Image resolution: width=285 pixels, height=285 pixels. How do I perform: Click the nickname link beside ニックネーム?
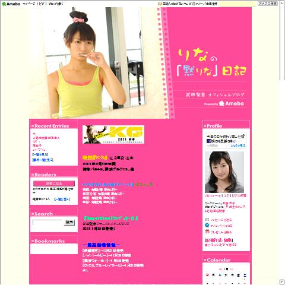click(229, 203)
